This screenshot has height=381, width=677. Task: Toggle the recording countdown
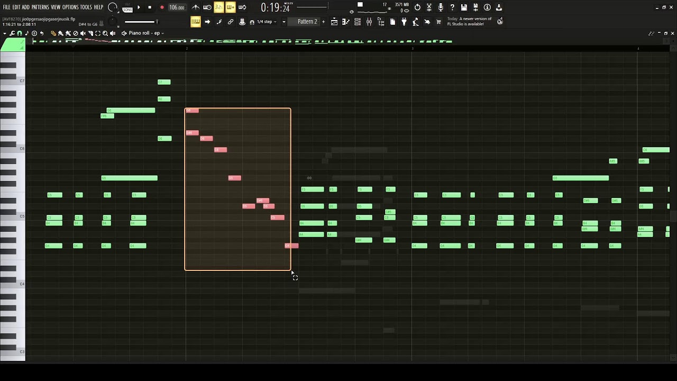[x=218, y=7]
